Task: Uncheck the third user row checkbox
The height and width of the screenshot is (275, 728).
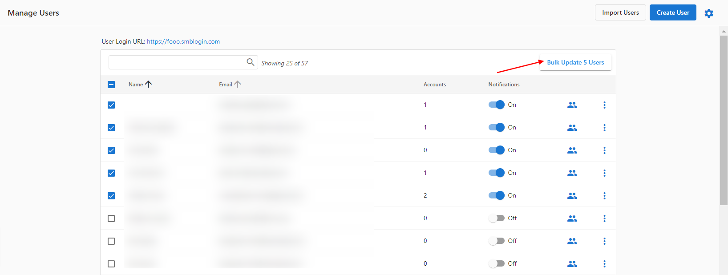Action: [111, 150]
